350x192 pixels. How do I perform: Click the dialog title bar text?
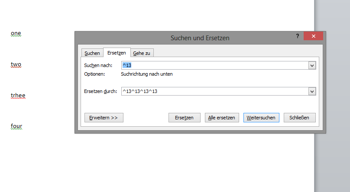(x=200, y=38)
